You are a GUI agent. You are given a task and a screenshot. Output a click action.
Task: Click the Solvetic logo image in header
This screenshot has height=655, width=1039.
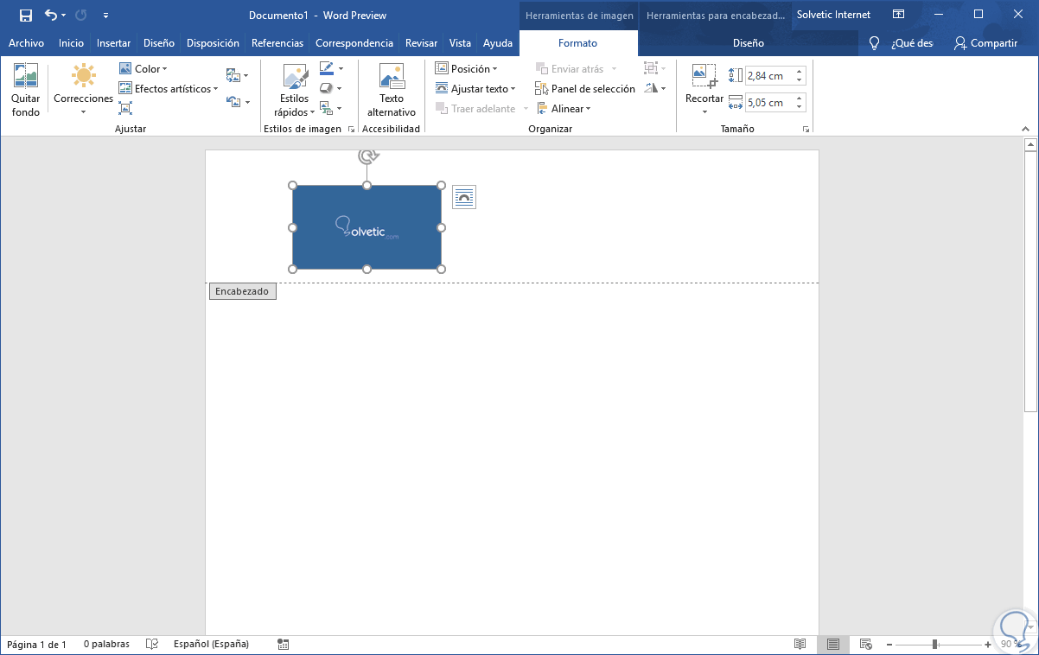coord(367,227)
